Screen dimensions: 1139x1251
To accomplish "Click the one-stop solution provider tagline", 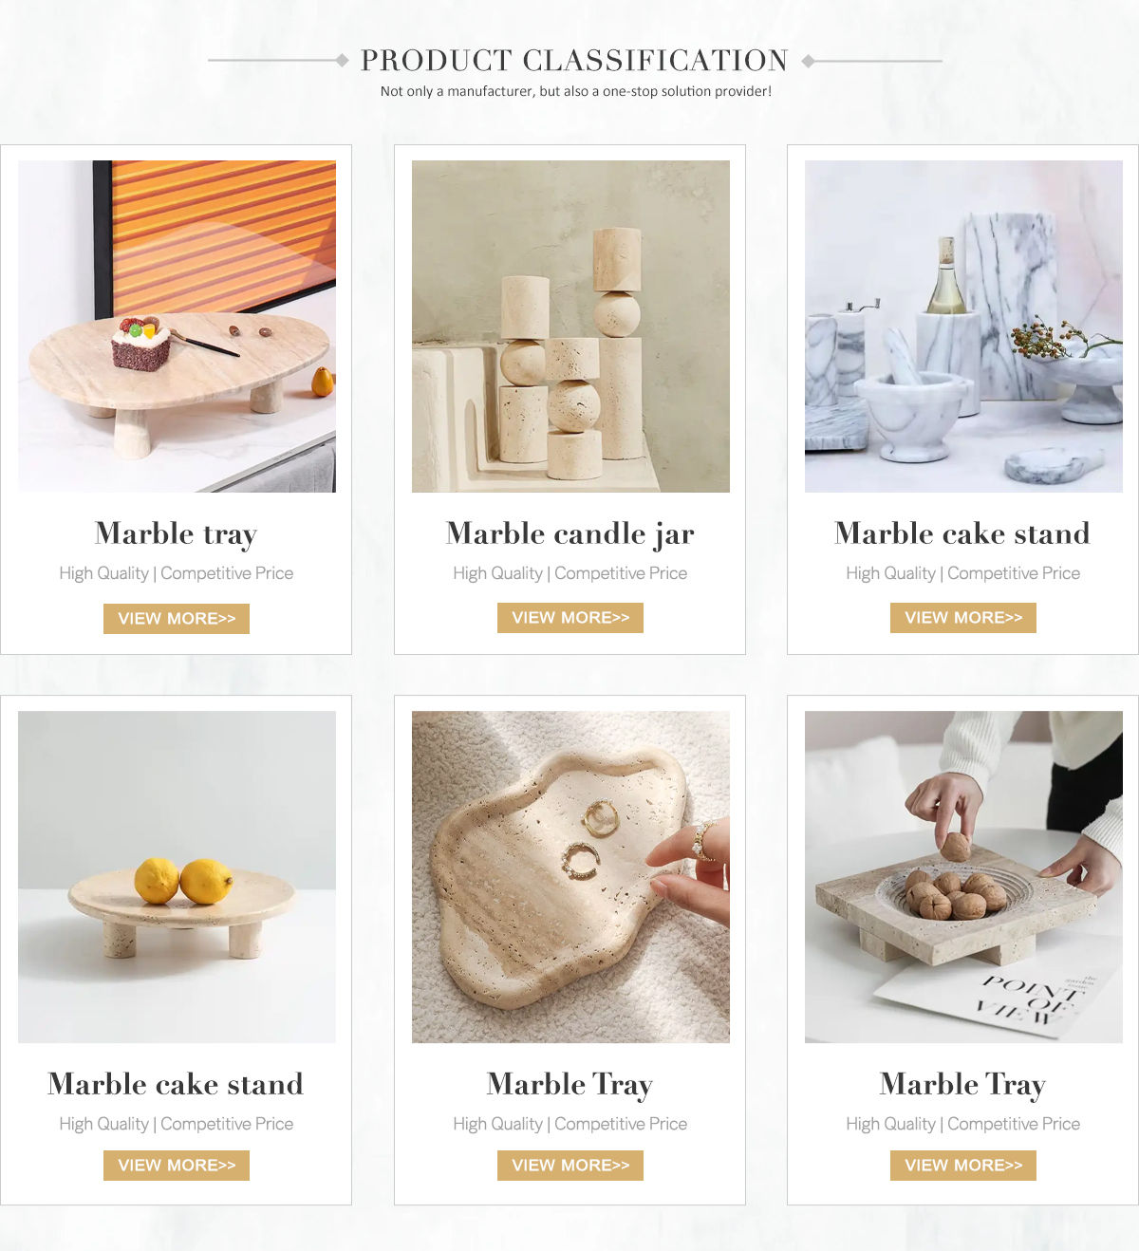I will (x=576, y=91).
